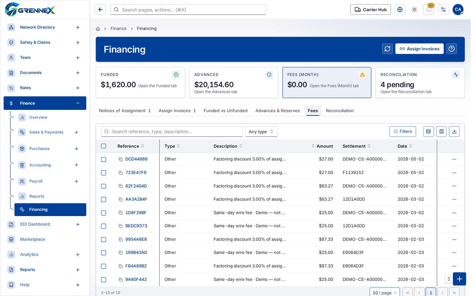Go to pagination page 1 button
The width and height of the screenshot is (474, 296).
point(431,293)
